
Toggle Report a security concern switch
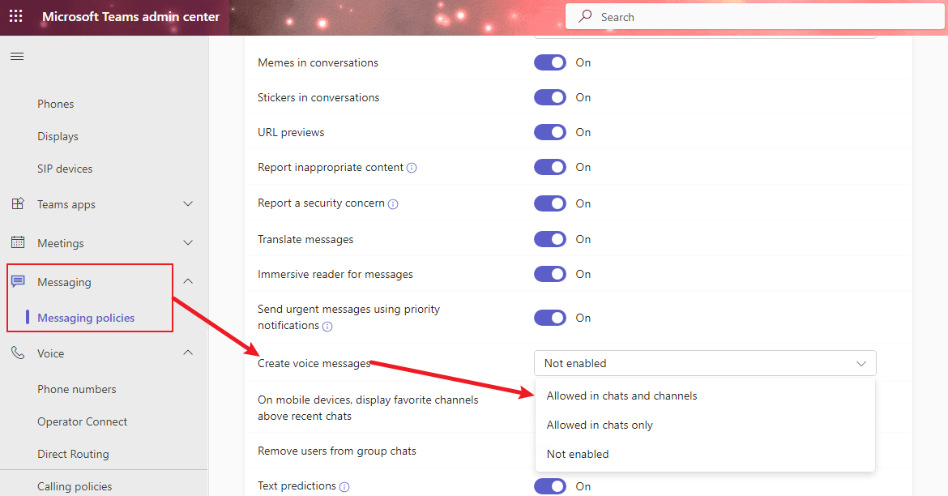[549, 203]
